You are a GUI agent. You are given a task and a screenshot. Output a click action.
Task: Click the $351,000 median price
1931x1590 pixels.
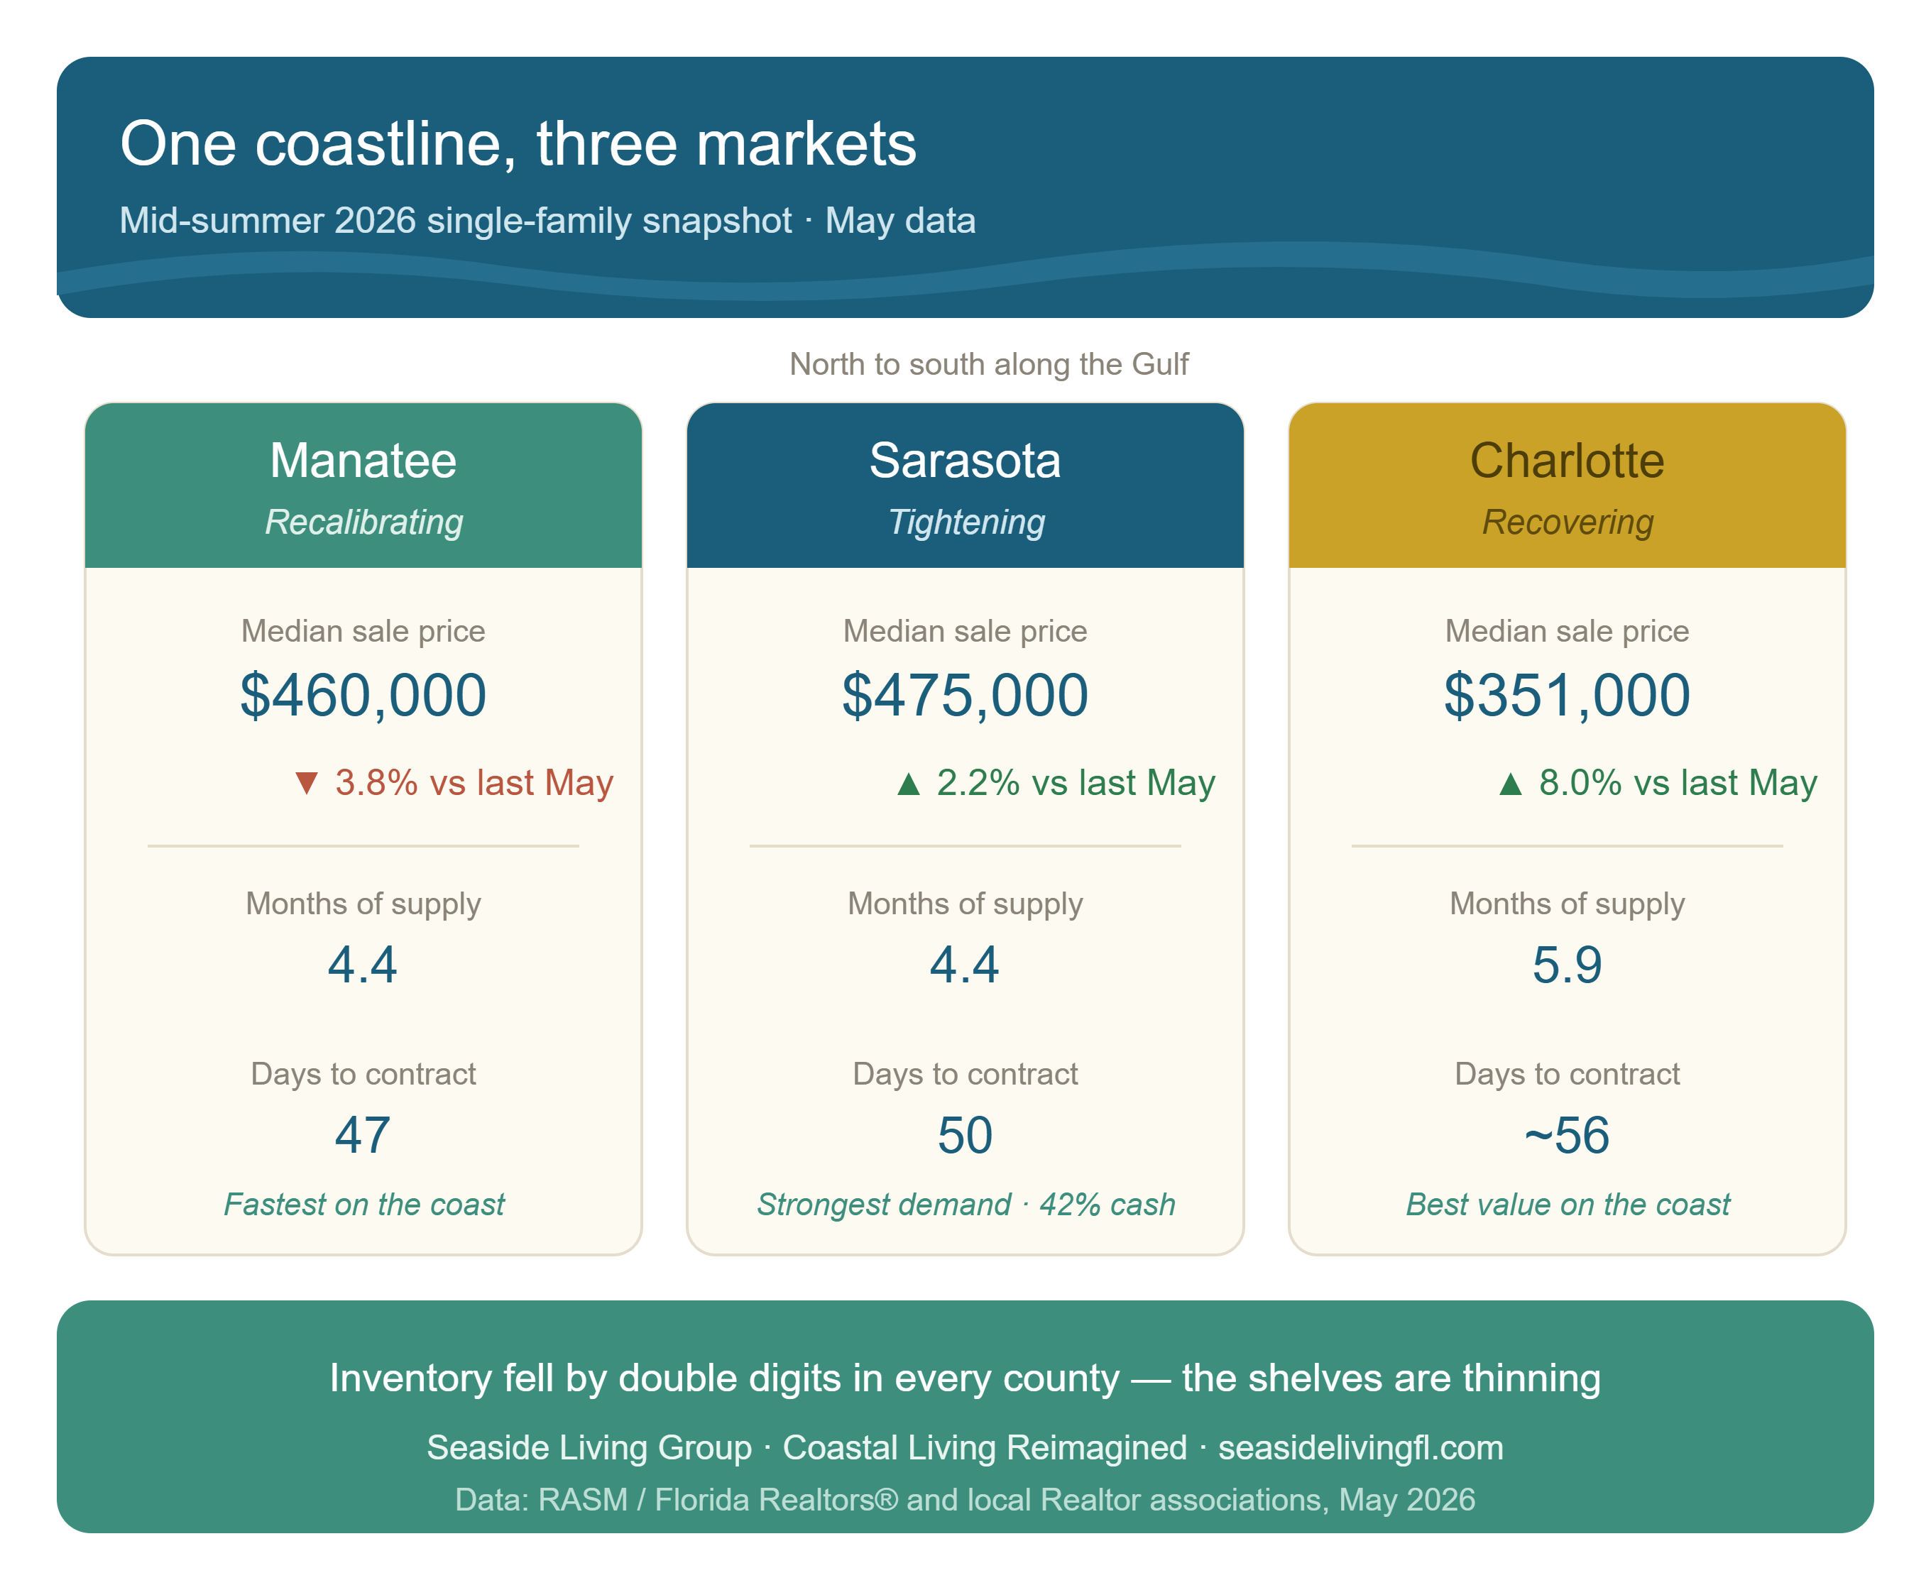point(1566,695)
